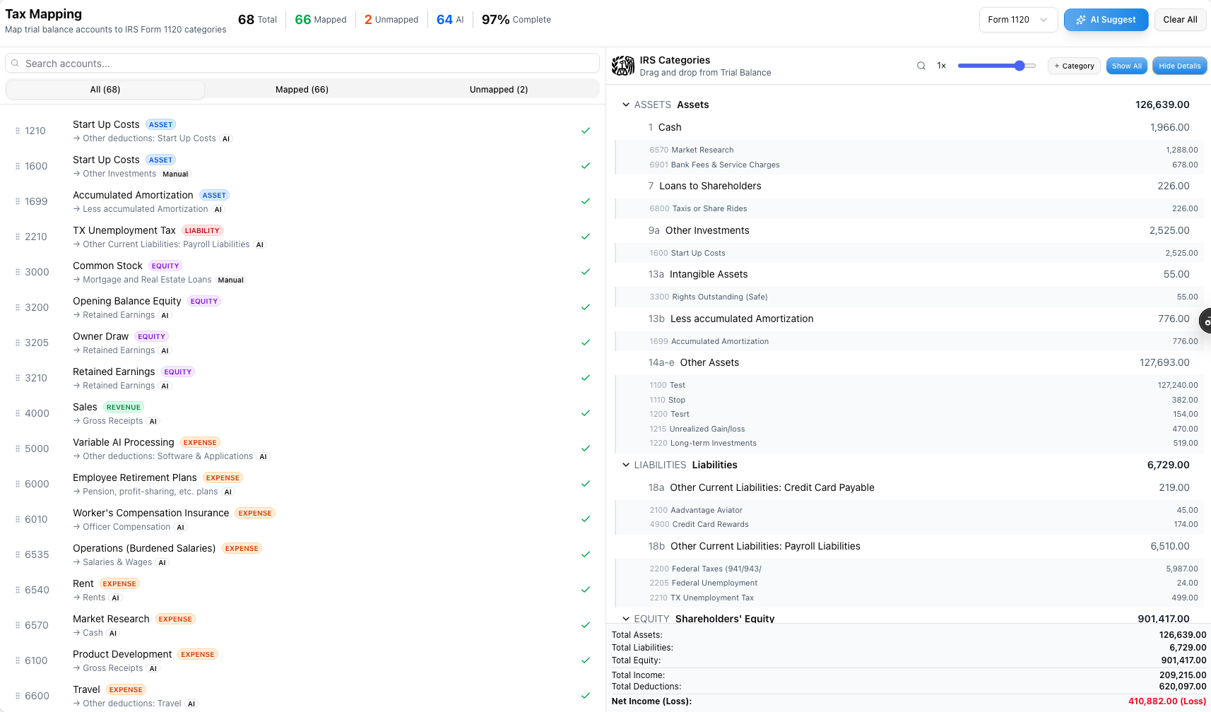
Task: Click Hide Details in the IRS panel
Action: pyautogui.click(x=1178, y=65)
